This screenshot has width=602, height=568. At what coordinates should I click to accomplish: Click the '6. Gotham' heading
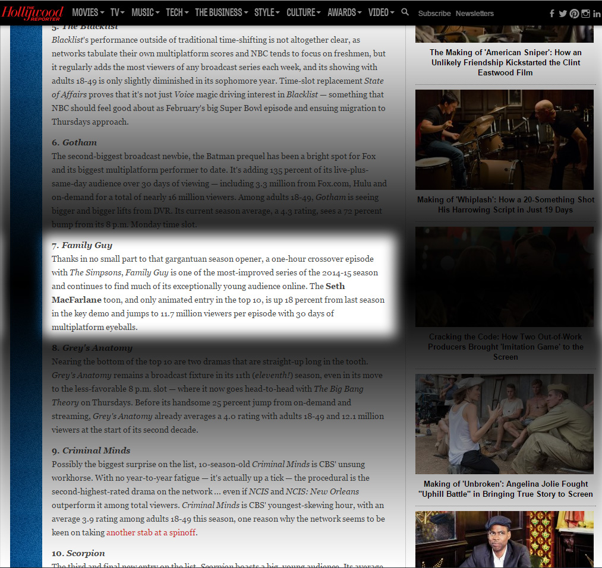pyautogui.click(x=74, y=142)
